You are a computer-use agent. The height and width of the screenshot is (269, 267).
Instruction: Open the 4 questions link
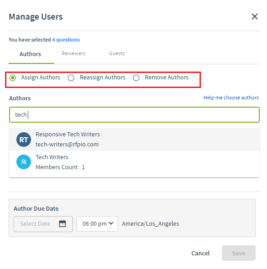66,40
